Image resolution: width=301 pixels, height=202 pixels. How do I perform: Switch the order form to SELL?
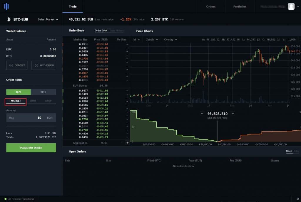(x=44, y=92)
